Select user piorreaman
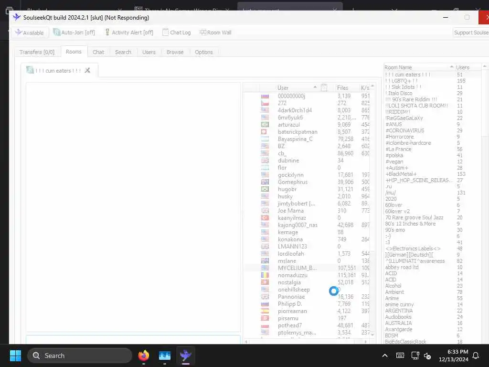 pyautogui.click(x=292, y=311)
